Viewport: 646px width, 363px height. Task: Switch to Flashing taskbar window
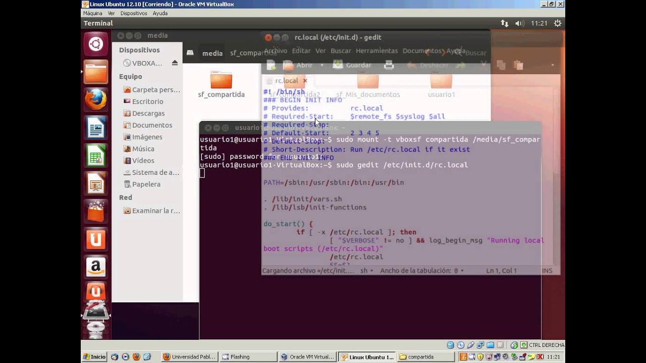[x=248, y=357]
